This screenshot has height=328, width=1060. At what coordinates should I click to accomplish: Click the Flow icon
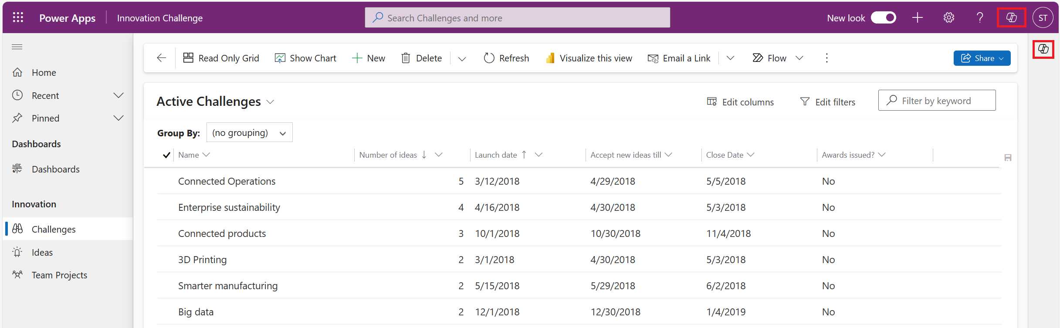(x=758, y=58)
